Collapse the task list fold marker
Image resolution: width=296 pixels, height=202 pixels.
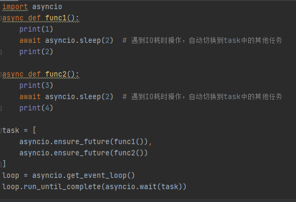click(x=1, y=130)
